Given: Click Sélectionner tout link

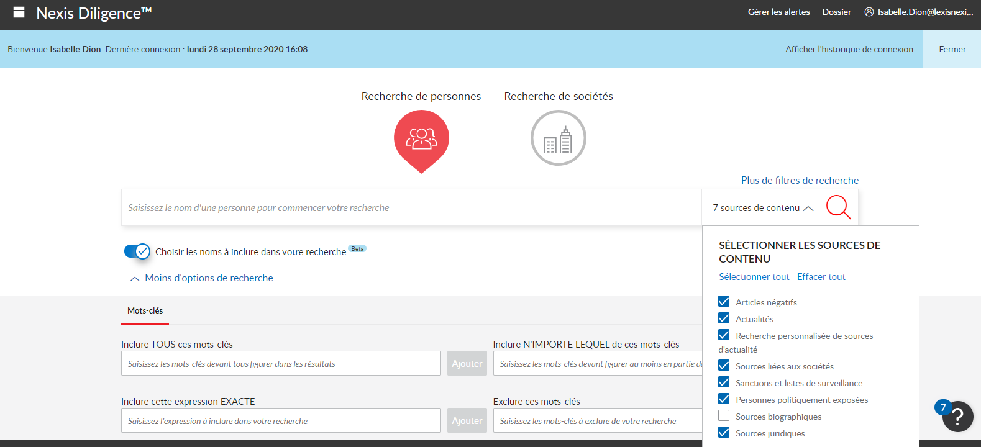Looking at the screenshot, I should click(754, 277).
